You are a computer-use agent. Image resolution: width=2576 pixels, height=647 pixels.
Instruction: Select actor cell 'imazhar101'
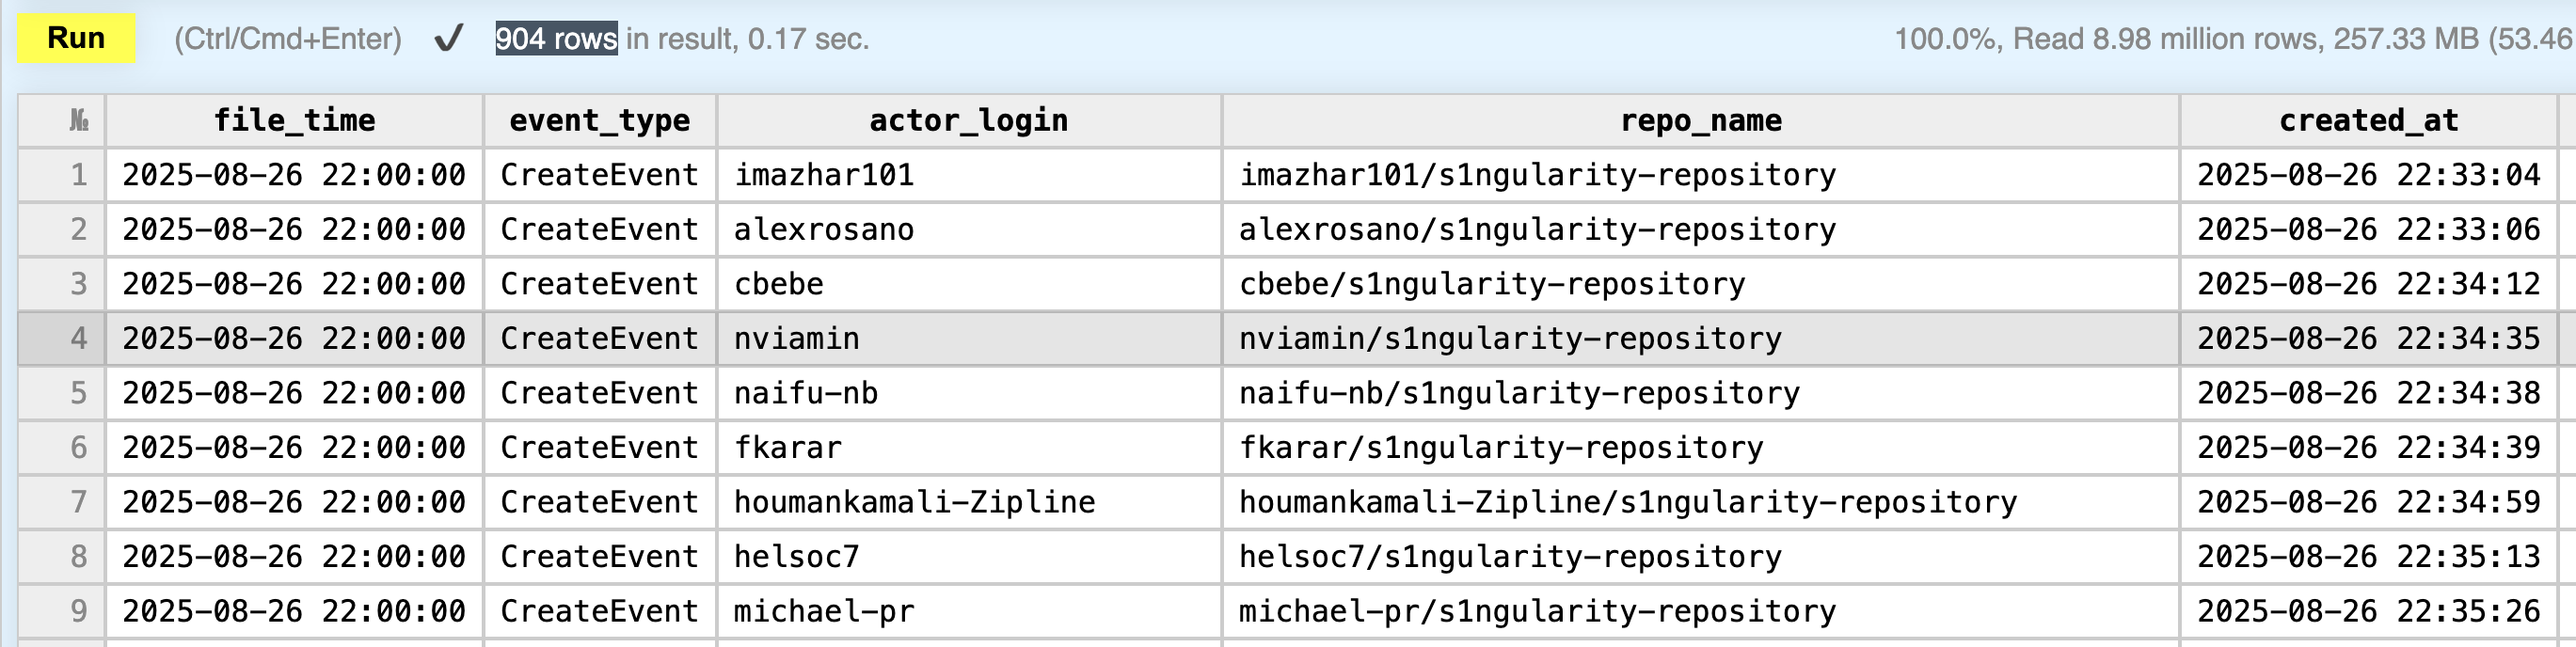(x=969, y=175)
